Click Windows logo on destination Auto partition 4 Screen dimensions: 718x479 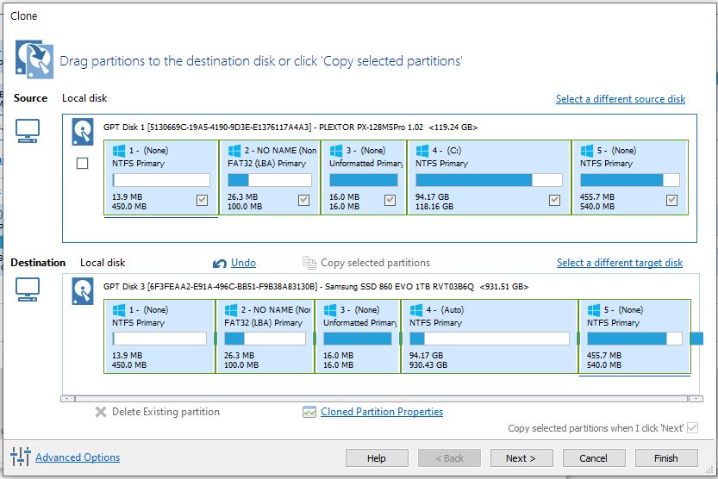(x=416, y=310)
